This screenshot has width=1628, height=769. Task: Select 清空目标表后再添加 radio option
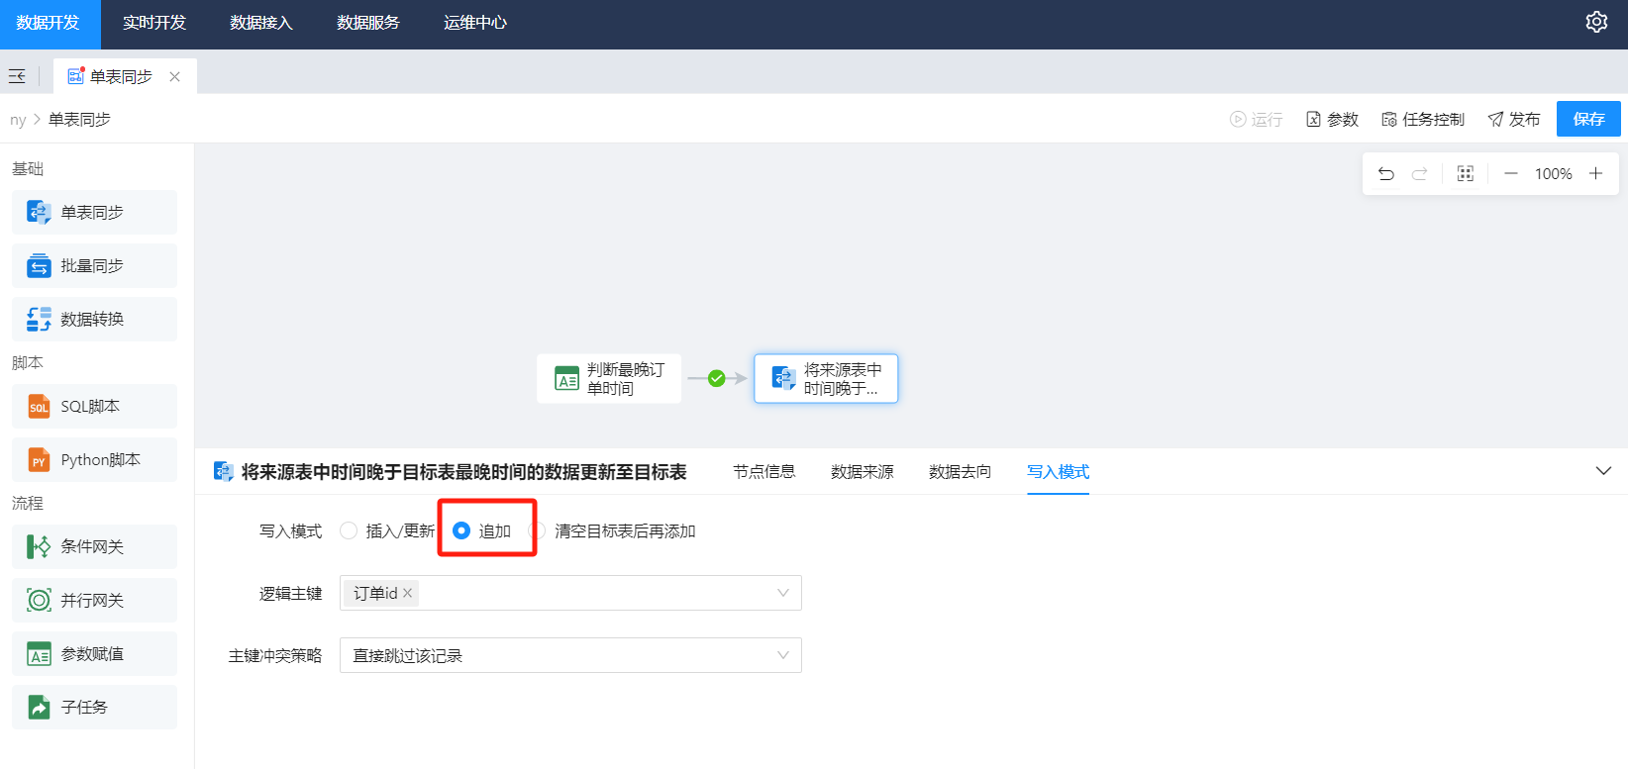pos(540,531)
